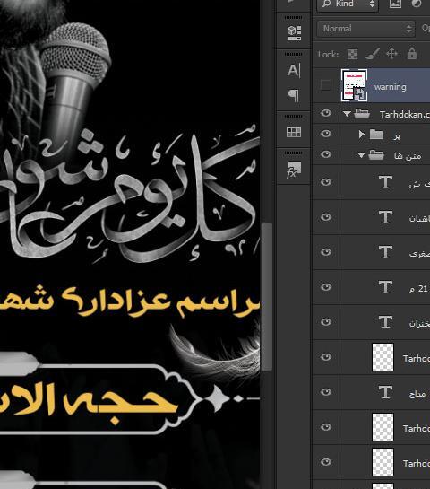Select the layer named warning
Image resolution: width=430 pixels, height=489 pixels.
click(x=391, y=87)
